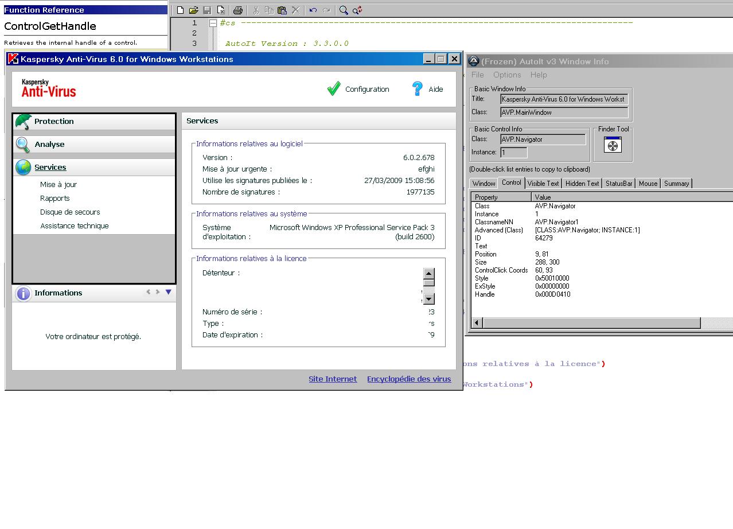Switch to the Visible Text tab
The image size is (733, 529).
point(543,184)
